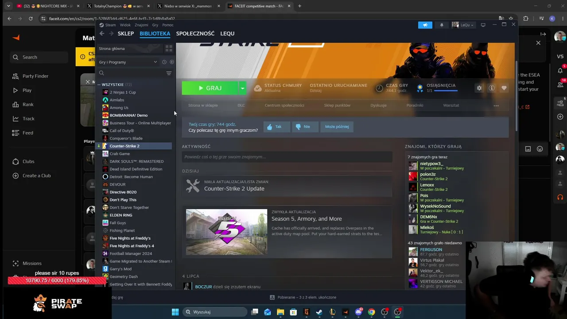Attach image in FACEIT chat

click(528, 149)
